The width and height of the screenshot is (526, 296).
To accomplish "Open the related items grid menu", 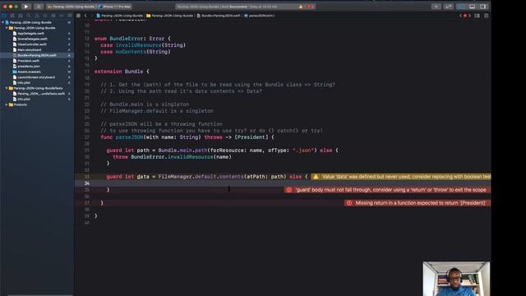I will coord(78,16).
